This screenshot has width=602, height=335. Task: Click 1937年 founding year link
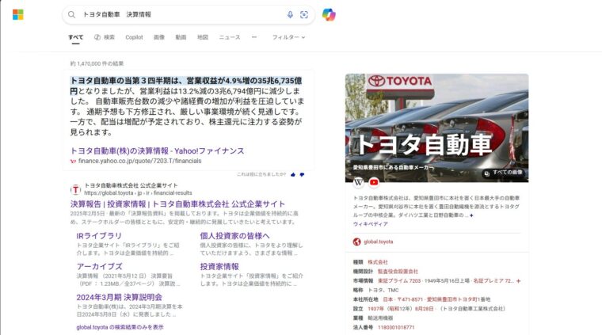375,309
